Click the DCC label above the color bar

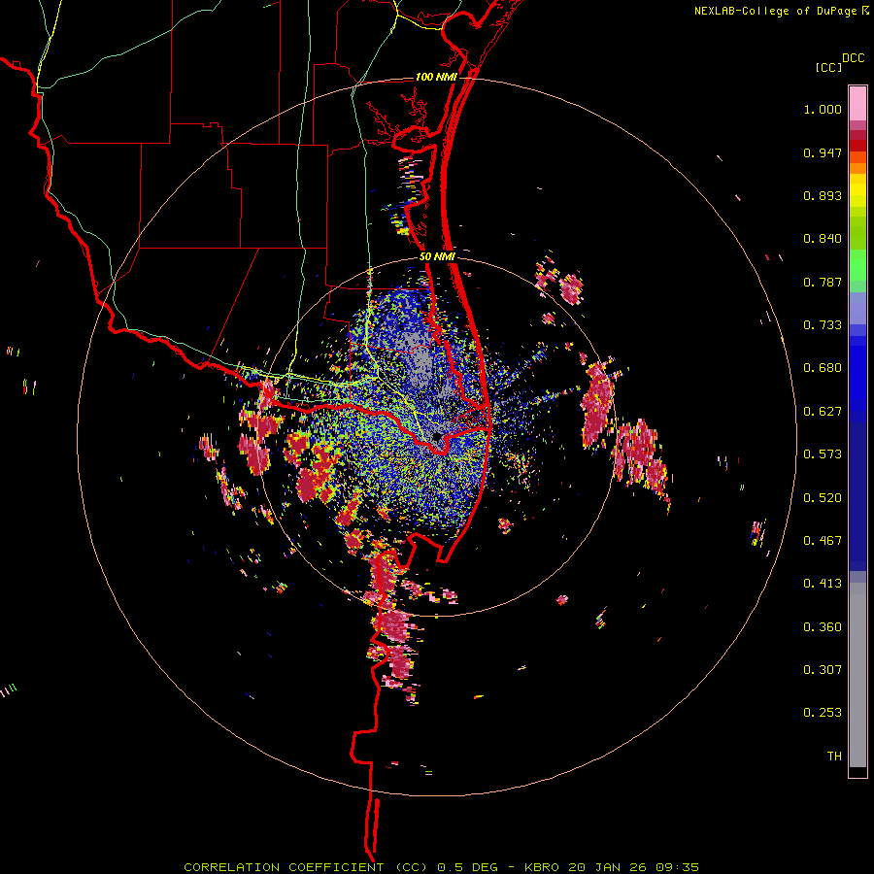pyautogui.click(x=854, y=58)
